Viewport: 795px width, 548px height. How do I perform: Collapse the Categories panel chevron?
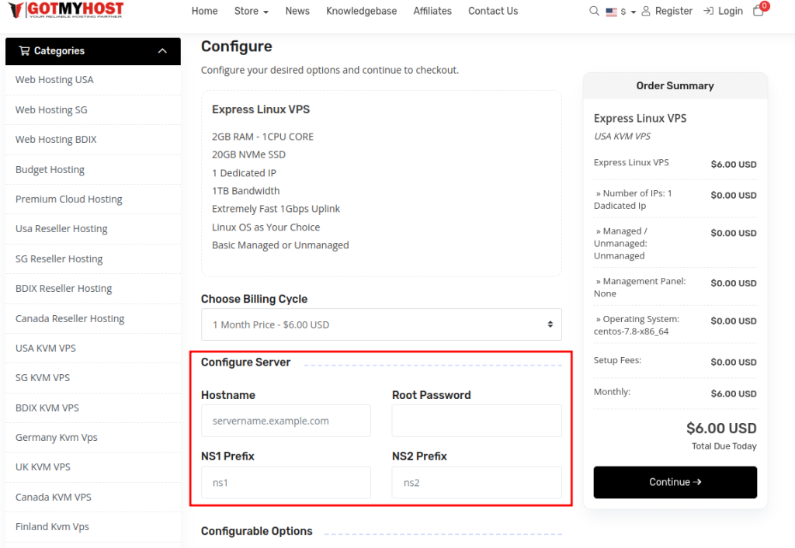(162, 51)
